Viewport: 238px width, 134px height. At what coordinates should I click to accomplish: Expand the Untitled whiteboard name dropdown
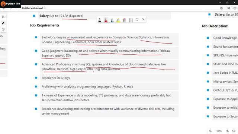tap(45, 8)
